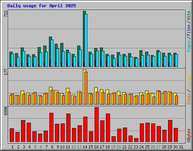Click the green weekend day 5 label
Image resolution: width=193 pixels, height=151 pixels.
coord(35,147)
